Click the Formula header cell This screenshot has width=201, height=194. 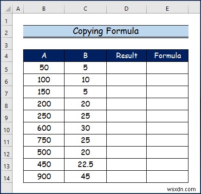point(168,56)
